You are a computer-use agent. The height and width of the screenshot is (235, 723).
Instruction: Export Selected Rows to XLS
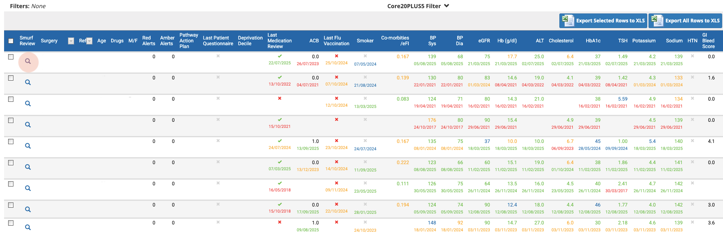click(x=603, y=20)
